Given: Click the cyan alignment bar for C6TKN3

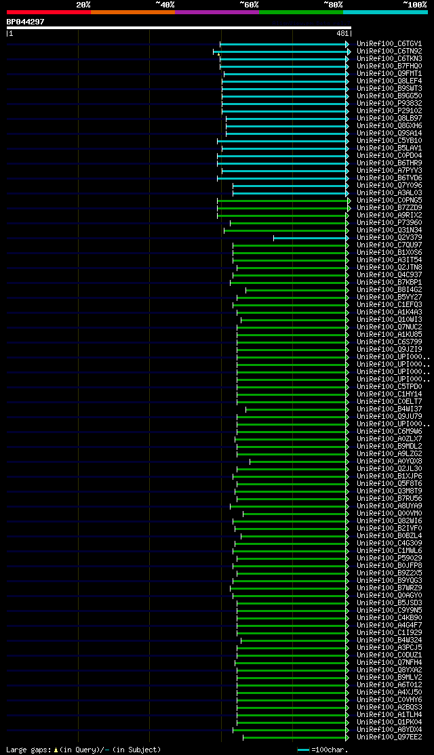Looking at the screenshot, I should click(284, 59).
